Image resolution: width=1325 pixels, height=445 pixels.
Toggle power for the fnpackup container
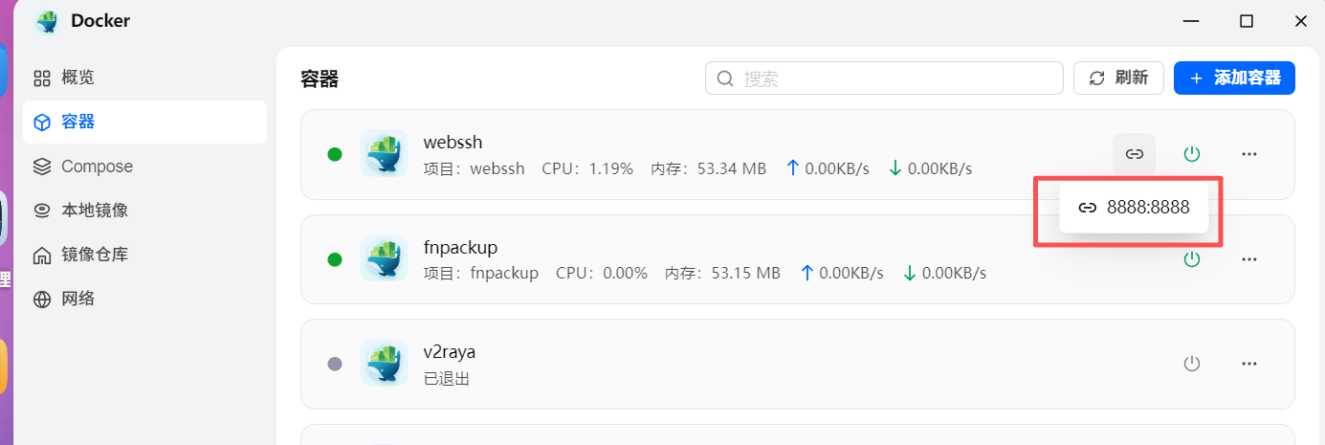[1191, 258]
